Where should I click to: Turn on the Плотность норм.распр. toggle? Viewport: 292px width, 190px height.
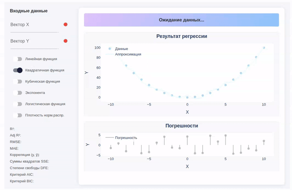18,115
